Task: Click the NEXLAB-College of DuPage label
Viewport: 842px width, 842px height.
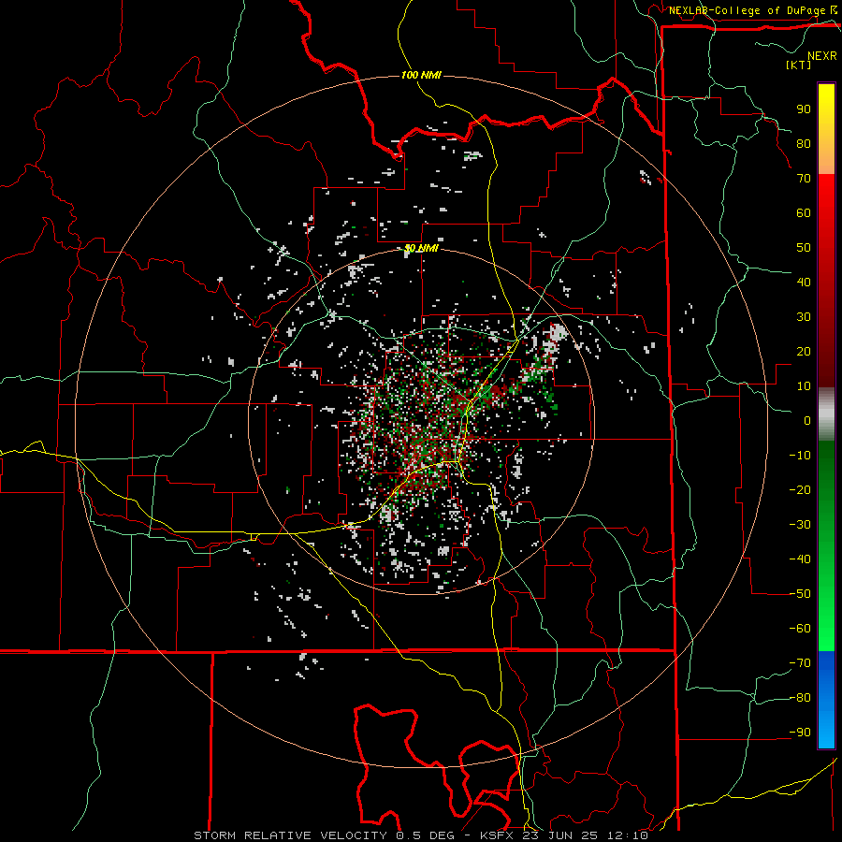Action: (x=747, y=10)
